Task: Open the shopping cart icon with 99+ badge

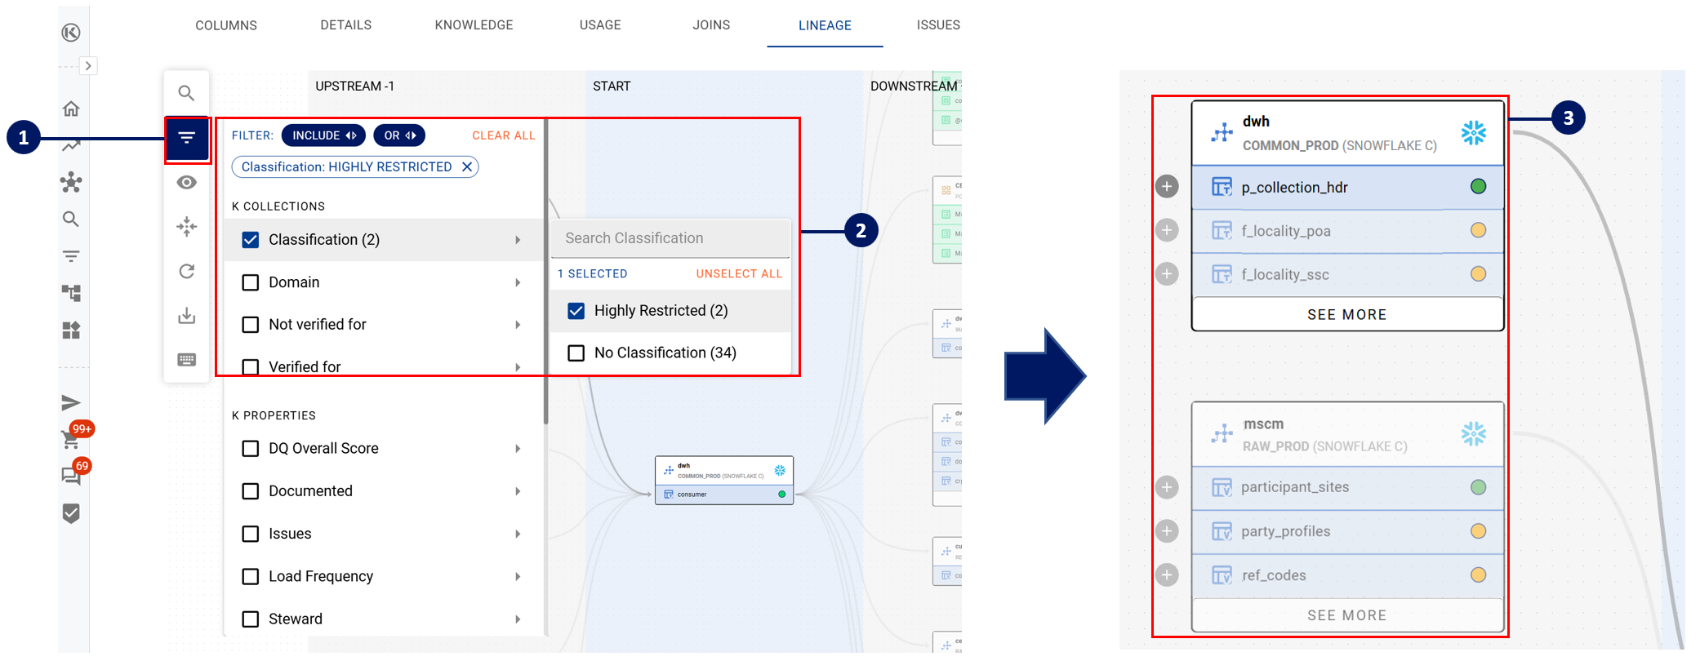Action: click(x=71, y=439)
